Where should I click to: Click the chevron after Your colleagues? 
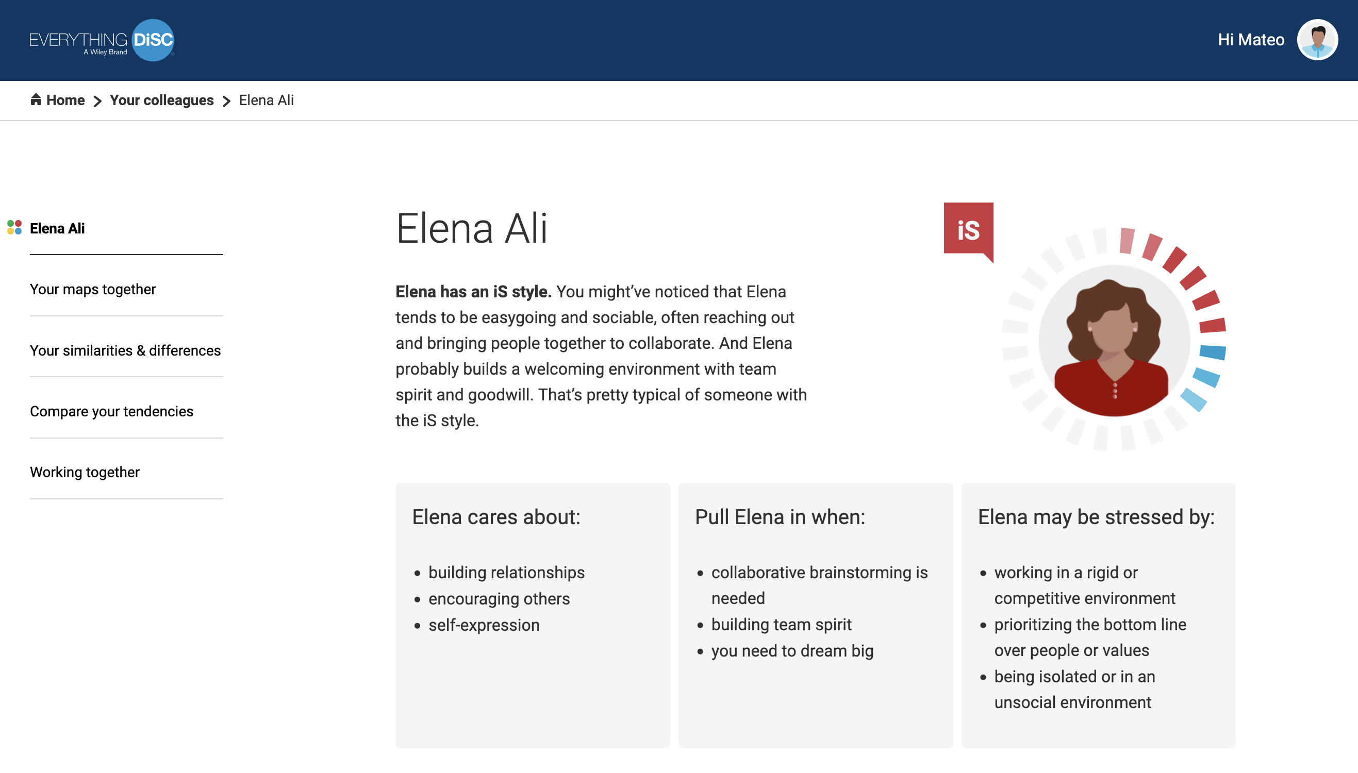coord(226,101)
